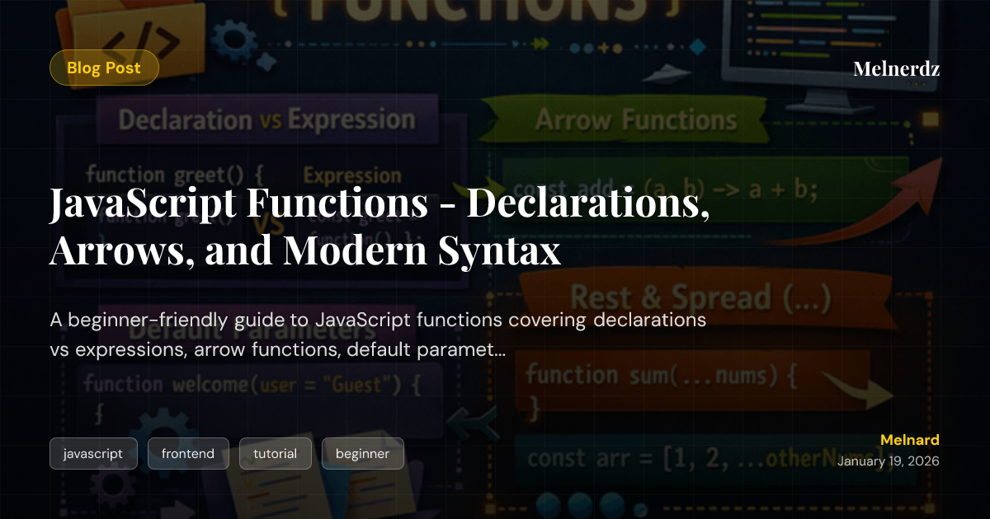Select the tutorial tag
This screenshot has width=990, height=519.
(276, 453)
